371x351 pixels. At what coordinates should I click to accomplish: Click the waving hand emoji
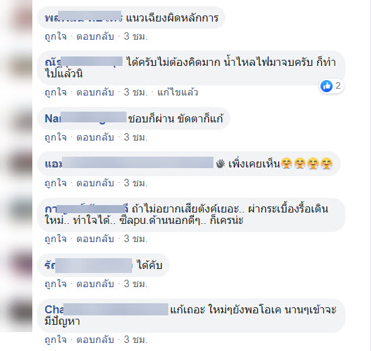[220, 163]
